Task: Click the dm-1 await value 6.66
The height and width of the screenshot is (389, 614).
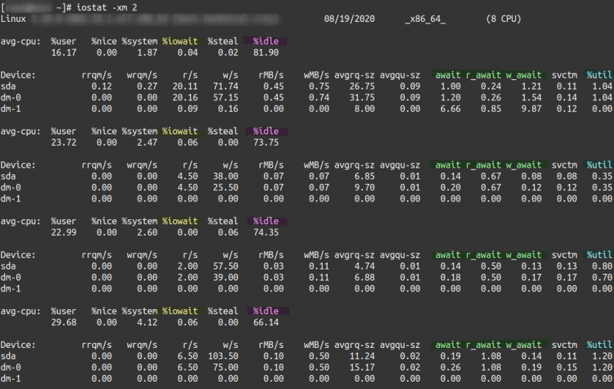Action: [x=450, y=109]
